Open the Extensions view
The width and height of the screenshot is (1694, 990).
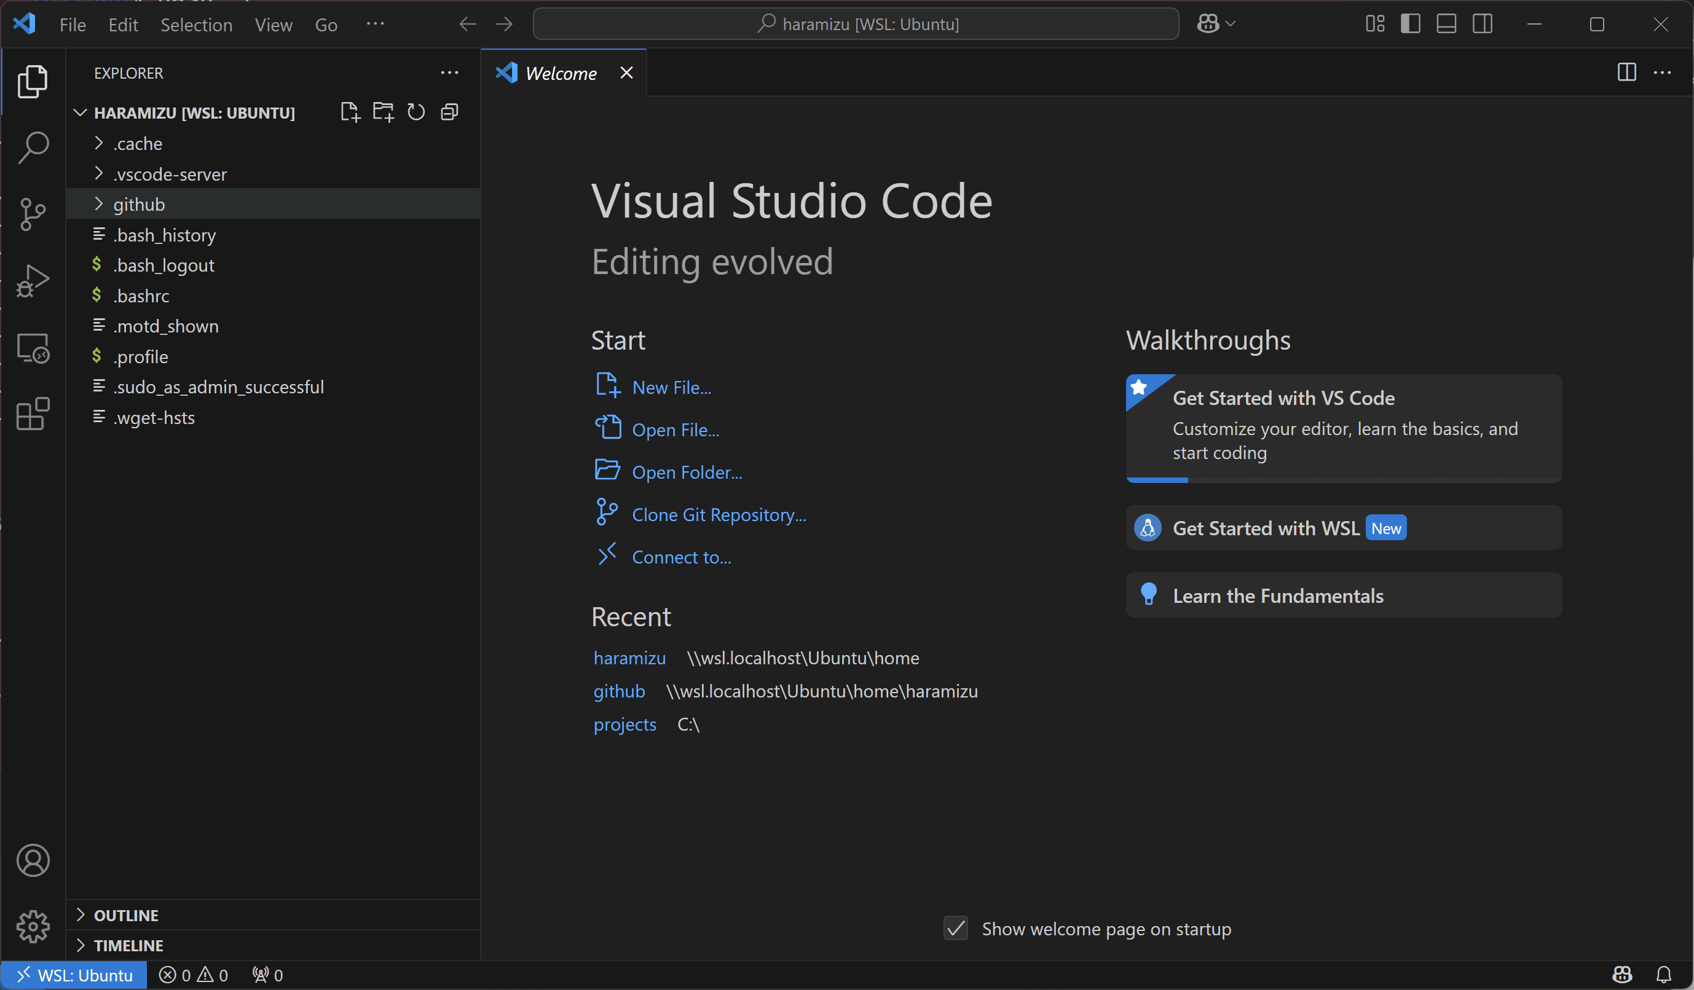[x=32, y=414]
